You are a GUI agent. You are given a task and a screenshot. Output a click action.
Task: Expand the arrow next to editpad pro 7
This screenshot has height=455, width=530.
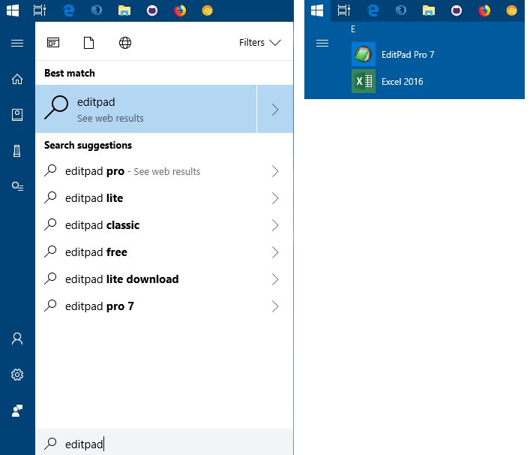point(275,307)
